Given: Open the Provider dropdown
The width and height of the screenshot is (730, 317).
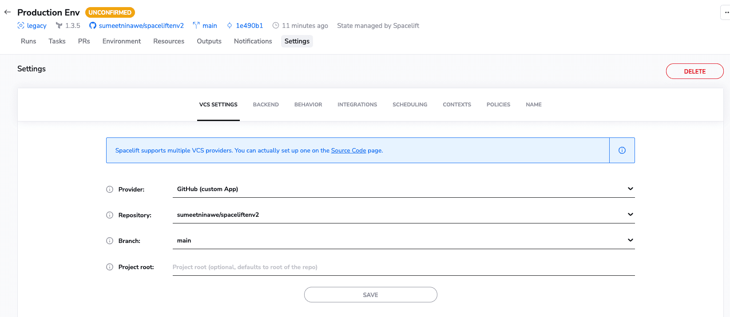Looking at the screenshot, I should pos(404,189).
